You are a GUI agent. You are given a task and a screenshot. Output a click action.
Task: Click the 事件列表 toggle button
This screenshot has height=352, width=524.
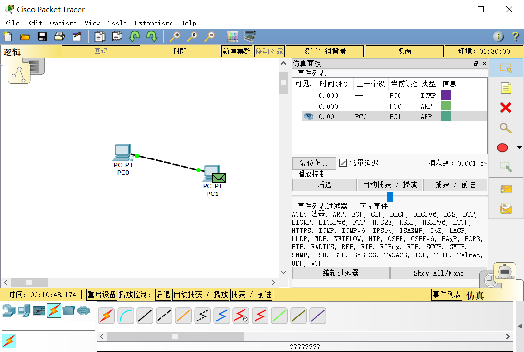[447, 294]
